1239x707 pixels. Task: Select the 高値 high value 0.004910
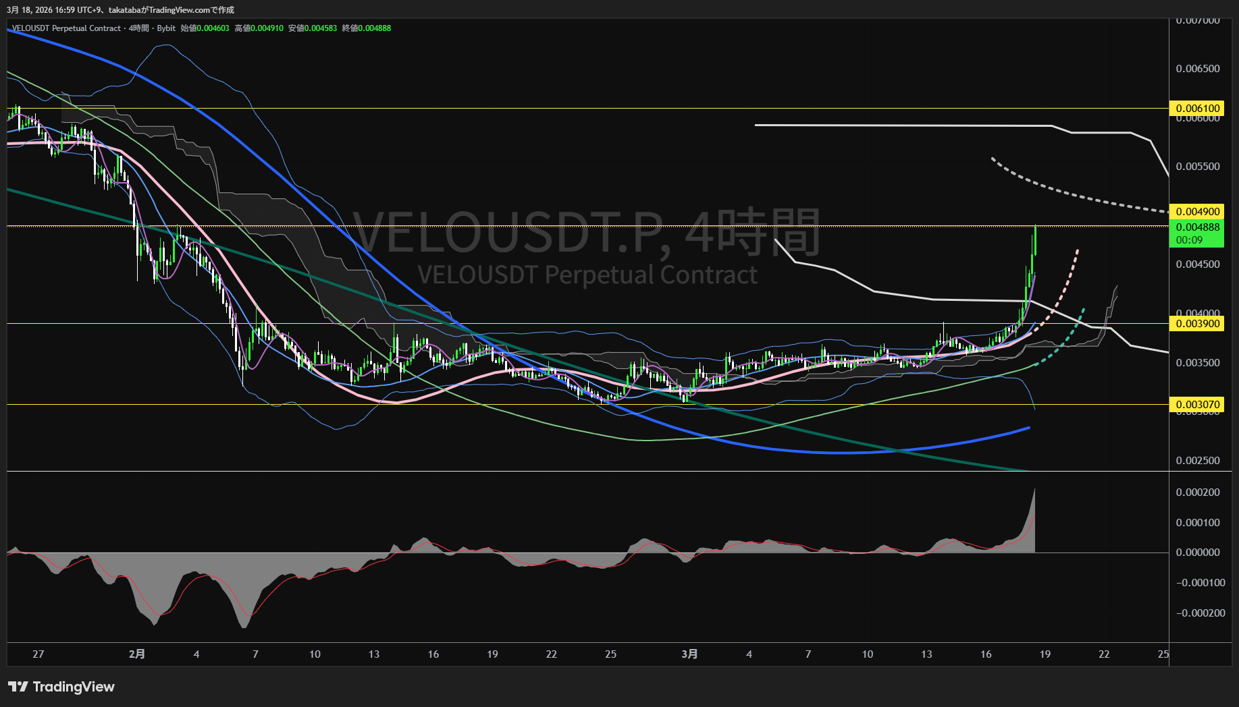click(x=267, y=28)
